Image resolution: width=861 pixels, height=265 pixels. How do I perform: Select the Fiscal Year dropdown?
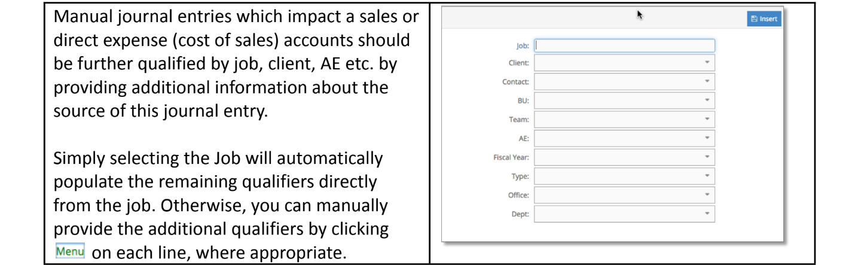tap(624, 157)
